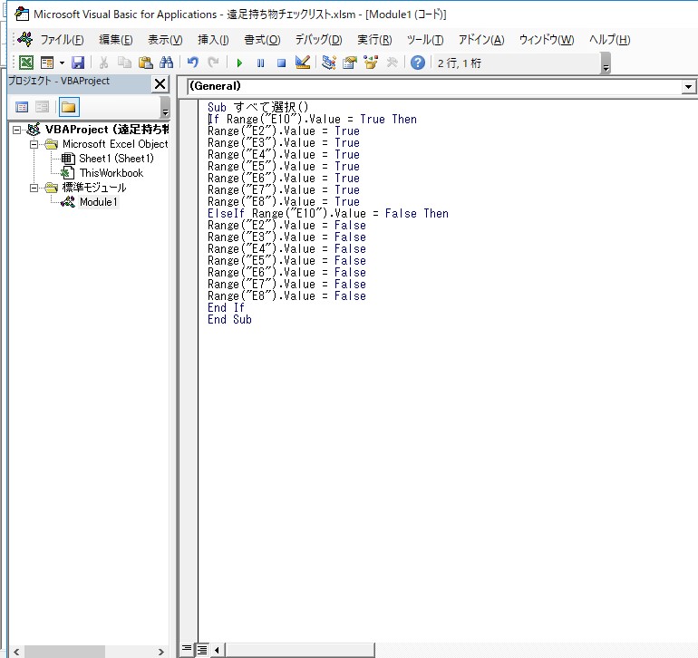698x658 pixels.
Task: Click the Sub すべて選択() code line
Action: coord(257,107)
